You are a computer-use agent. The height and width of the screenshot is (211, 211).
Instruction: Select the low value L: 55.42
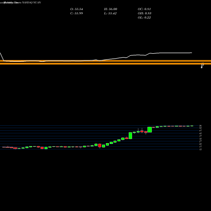point(110,14)
